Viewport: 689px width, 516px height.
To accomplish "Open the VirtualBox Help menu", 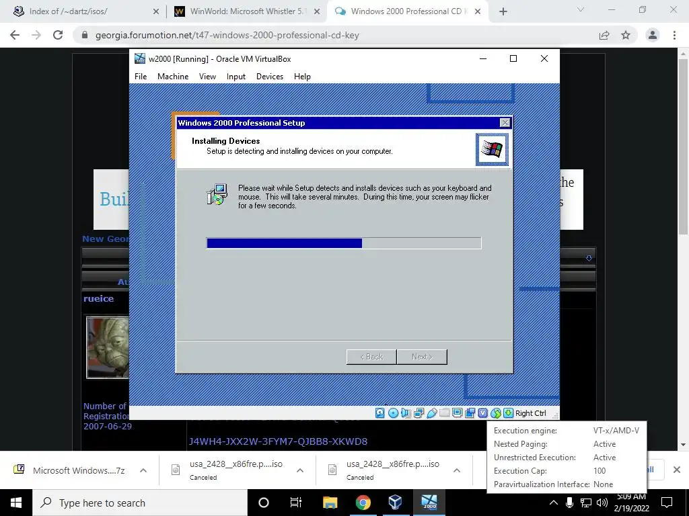I will (x=302, y=77).
